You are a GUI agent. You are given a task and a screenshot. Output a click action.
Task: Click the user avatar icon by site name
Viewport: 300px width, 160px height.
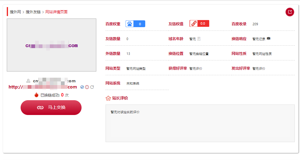click(x=28, y=81)
